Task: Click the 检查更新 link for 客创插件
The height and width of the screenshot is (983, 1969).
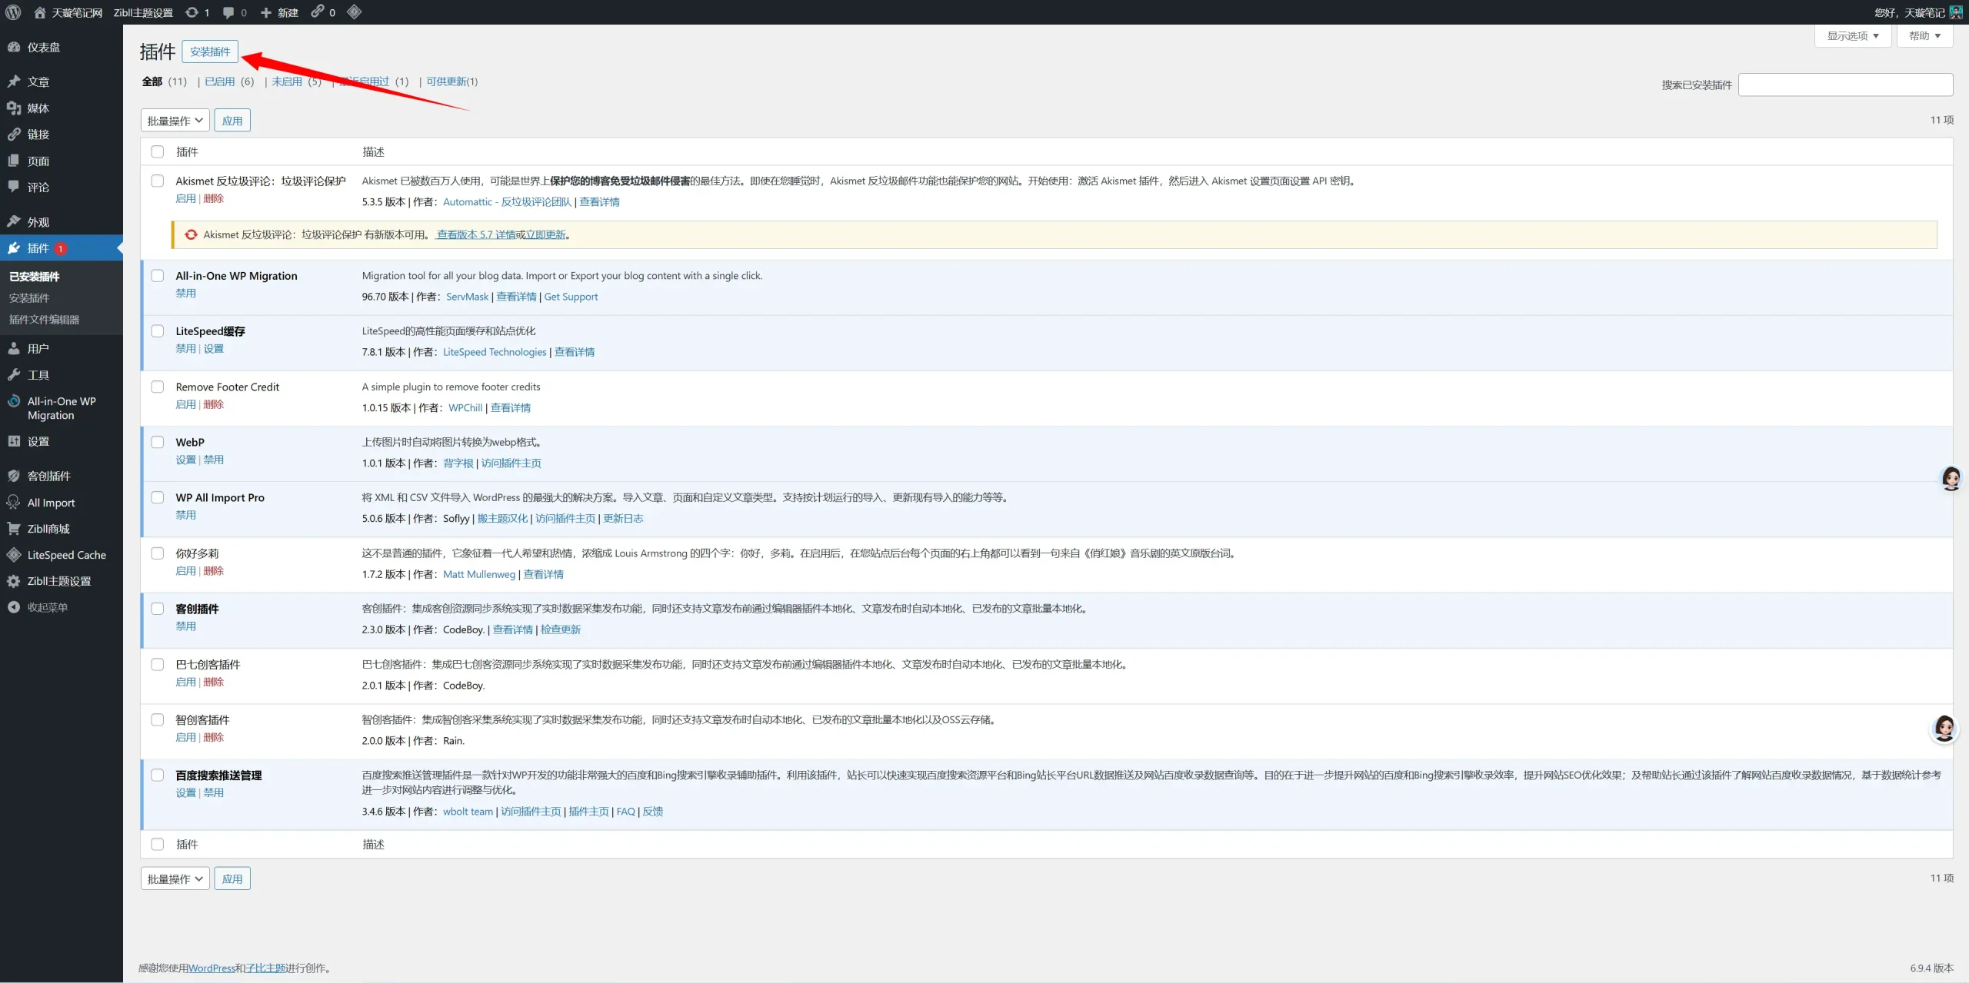Action: point(561,629)
